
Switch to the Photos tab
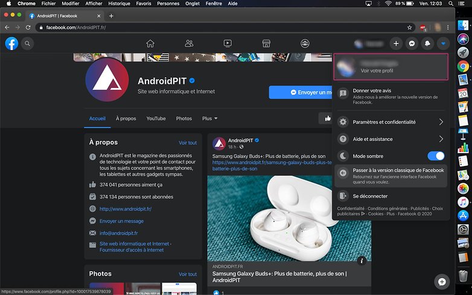coord(184,118)
